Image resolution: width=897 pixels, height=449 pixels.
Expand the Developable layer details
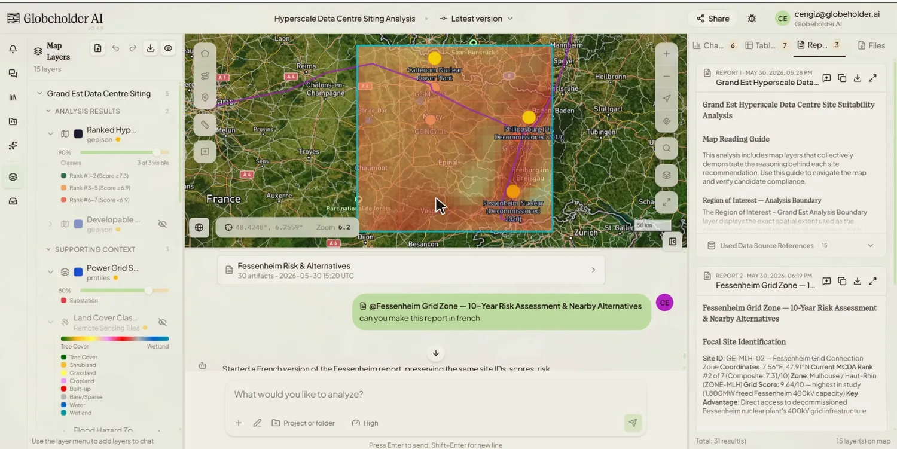click(x=50, y=224)
